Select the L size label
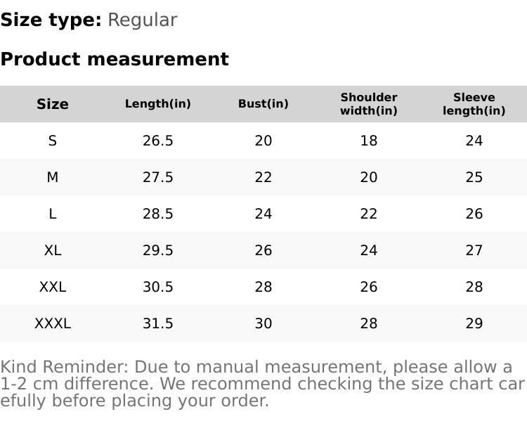Image resolution: width=527 pixels, height=426 pixels. pos(53,214)
